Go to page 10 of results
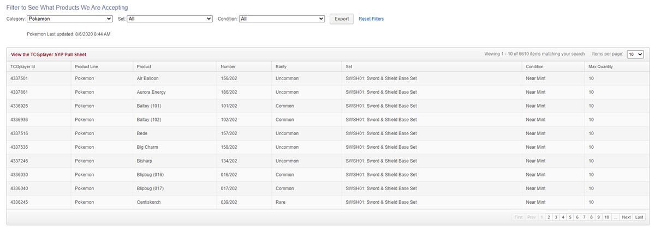The height and width of the screenshot is (232, 655). coord(606,217)
